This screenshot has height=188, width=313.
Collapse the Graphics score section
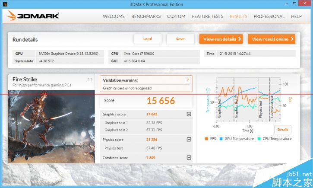point(189,114)
